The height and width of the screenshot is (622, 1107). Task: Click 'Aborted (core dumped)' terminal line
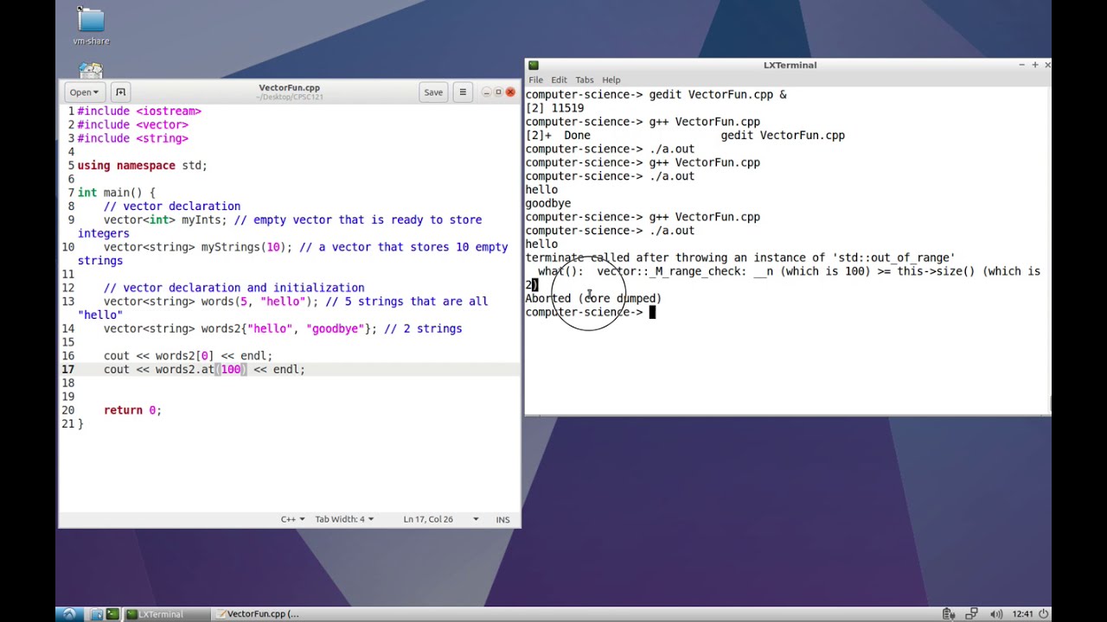pos(593,298)
